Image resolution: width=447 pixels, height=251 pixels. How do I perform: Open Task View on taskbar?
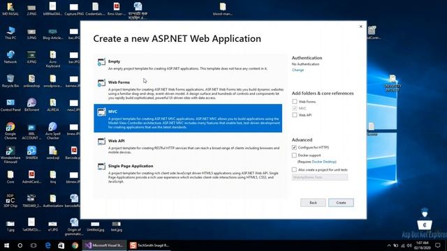(34, 245)
